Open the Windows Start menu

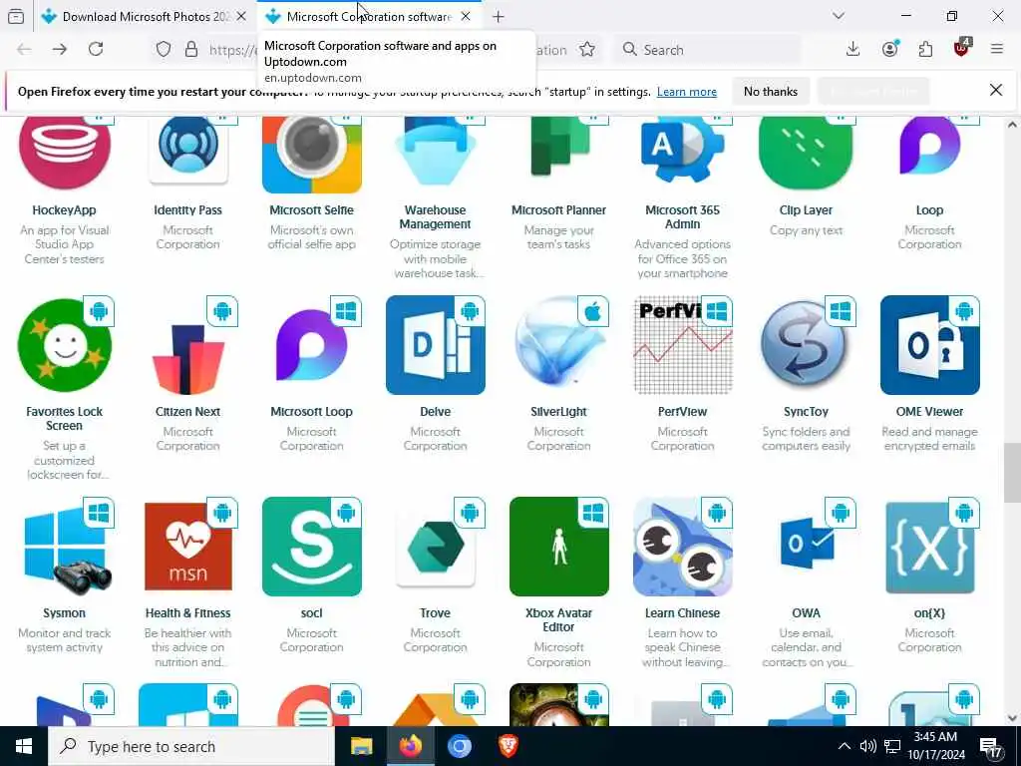pos(24,746)
